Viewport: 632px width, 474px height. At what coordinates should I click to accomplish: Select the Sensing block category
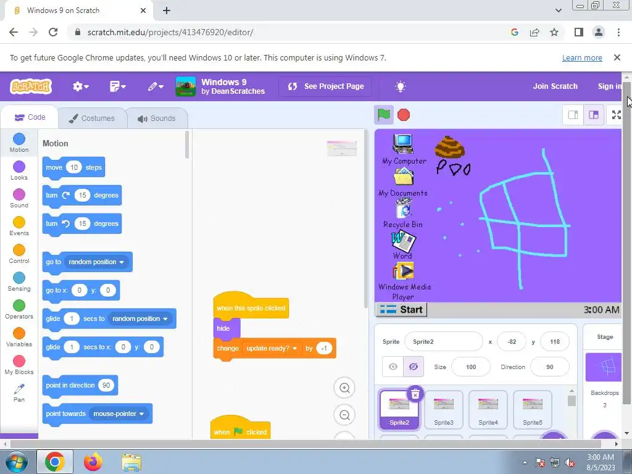coord(19,281)
